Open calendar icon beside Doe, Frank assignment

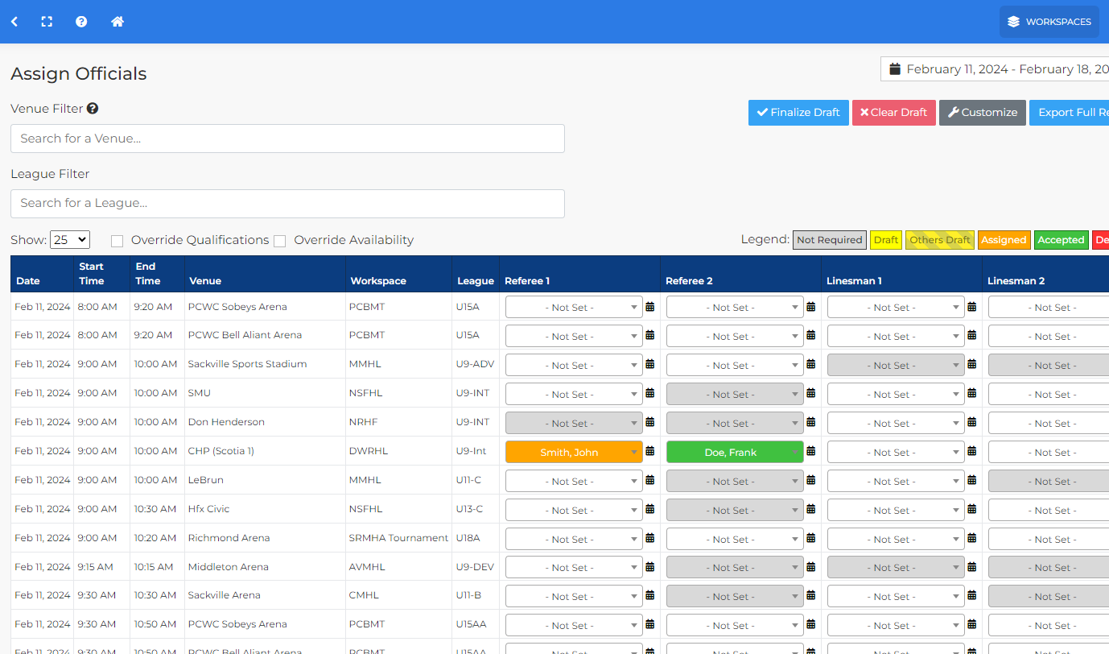click(x=811, y=452)
